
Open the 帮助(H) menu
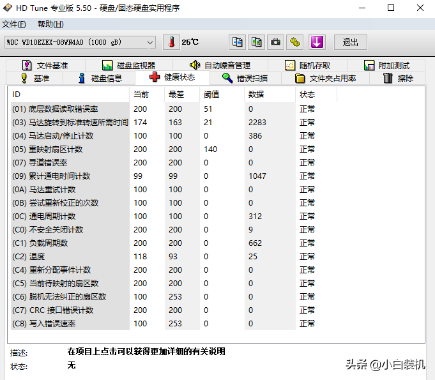click(50, 24)
